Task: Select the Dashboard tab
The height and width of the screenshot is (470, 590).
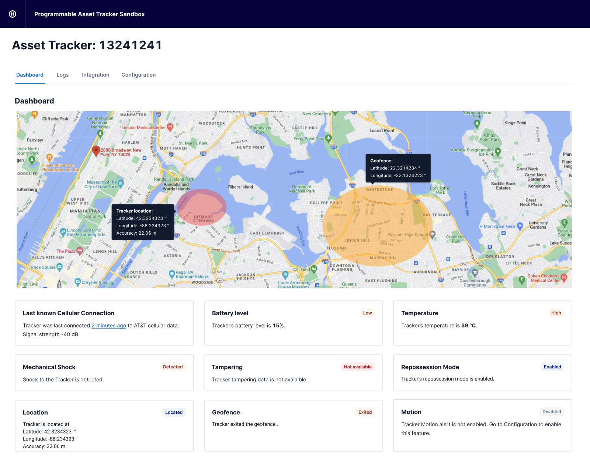Action: [30, 75]
